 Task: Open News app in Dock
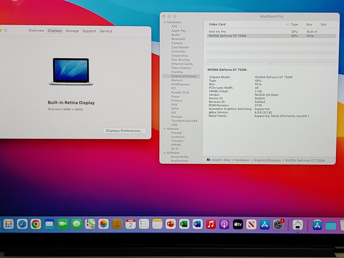[251, 224]
